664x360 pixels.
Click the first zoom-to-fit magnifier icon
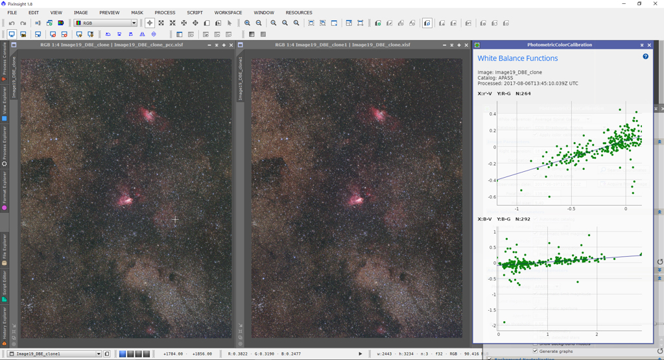click(274, 23)
